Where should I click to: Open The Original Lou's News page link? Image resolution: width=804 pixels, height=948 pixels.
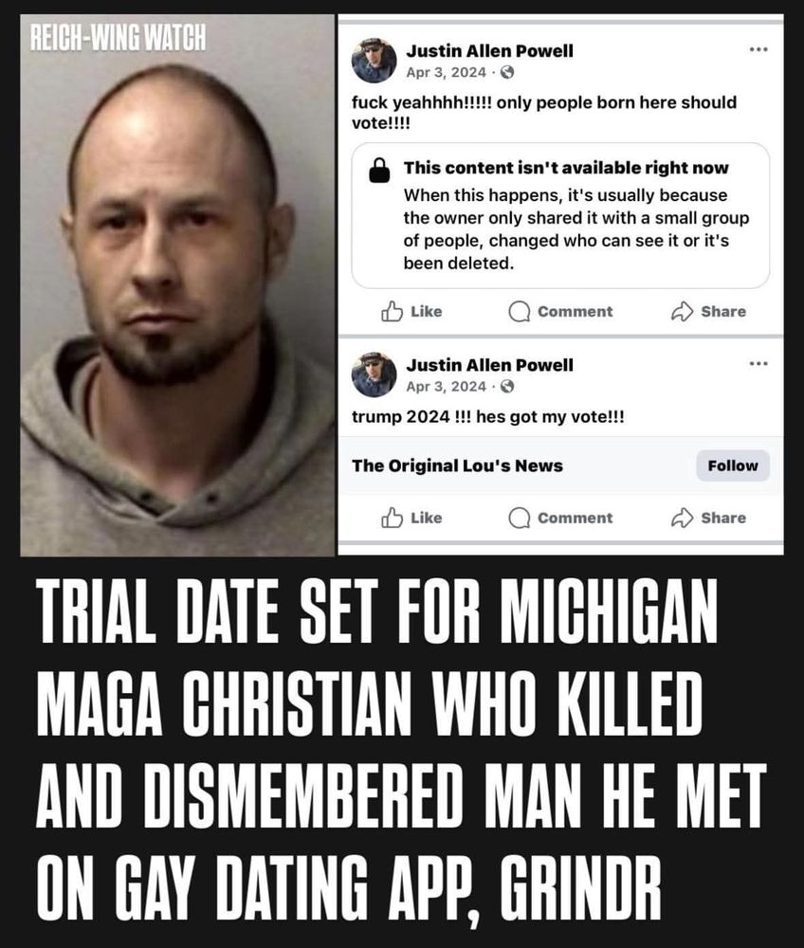click(x=457, y=465)
